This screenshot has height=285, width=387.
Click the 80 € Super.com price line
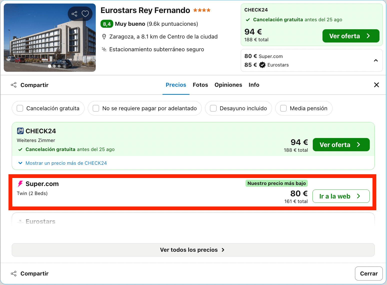263,56
